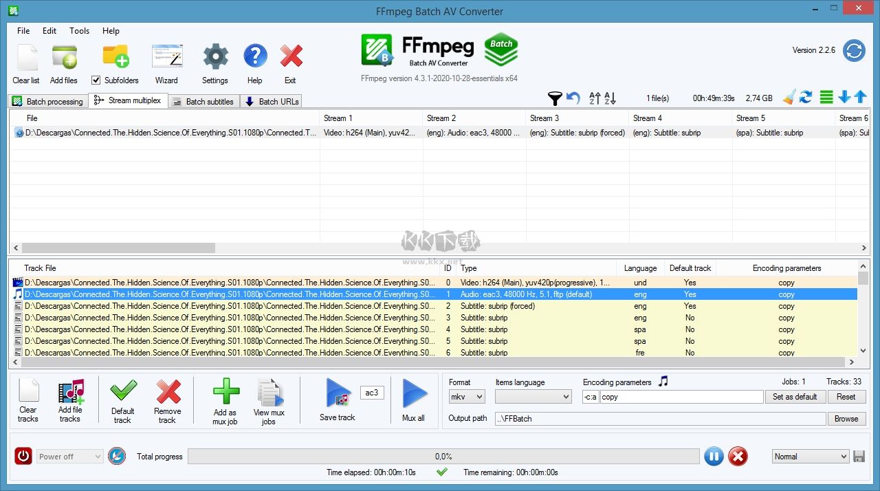Clean the list using the broom icon

click(x=788, y=97)
